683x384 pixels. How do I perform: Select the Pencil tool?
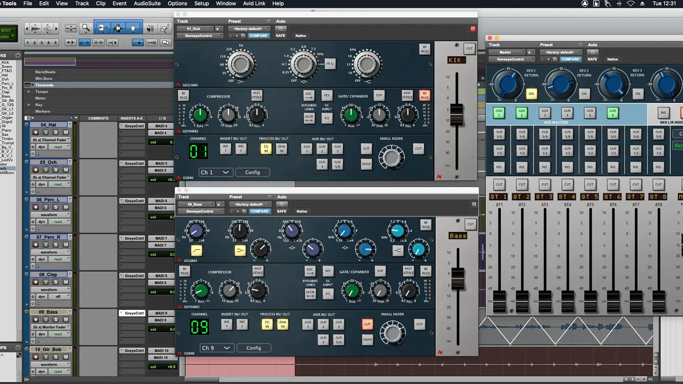pos(165,29)
